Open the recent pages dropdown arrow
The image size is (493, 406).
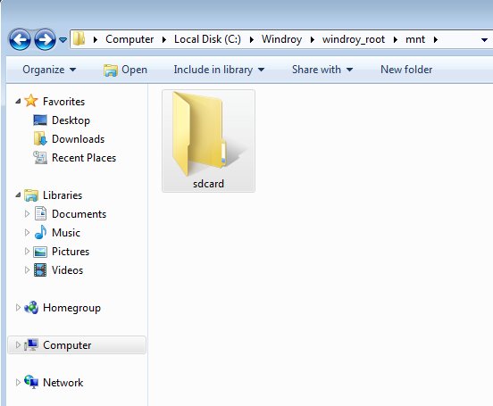tap(63, 40)
